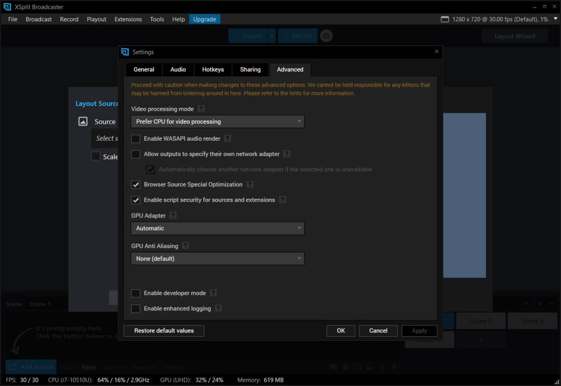The height and width of the screenshot is (386, 561).
Task: Click the blue layout preview thumbnail
Action: (465, 195)
